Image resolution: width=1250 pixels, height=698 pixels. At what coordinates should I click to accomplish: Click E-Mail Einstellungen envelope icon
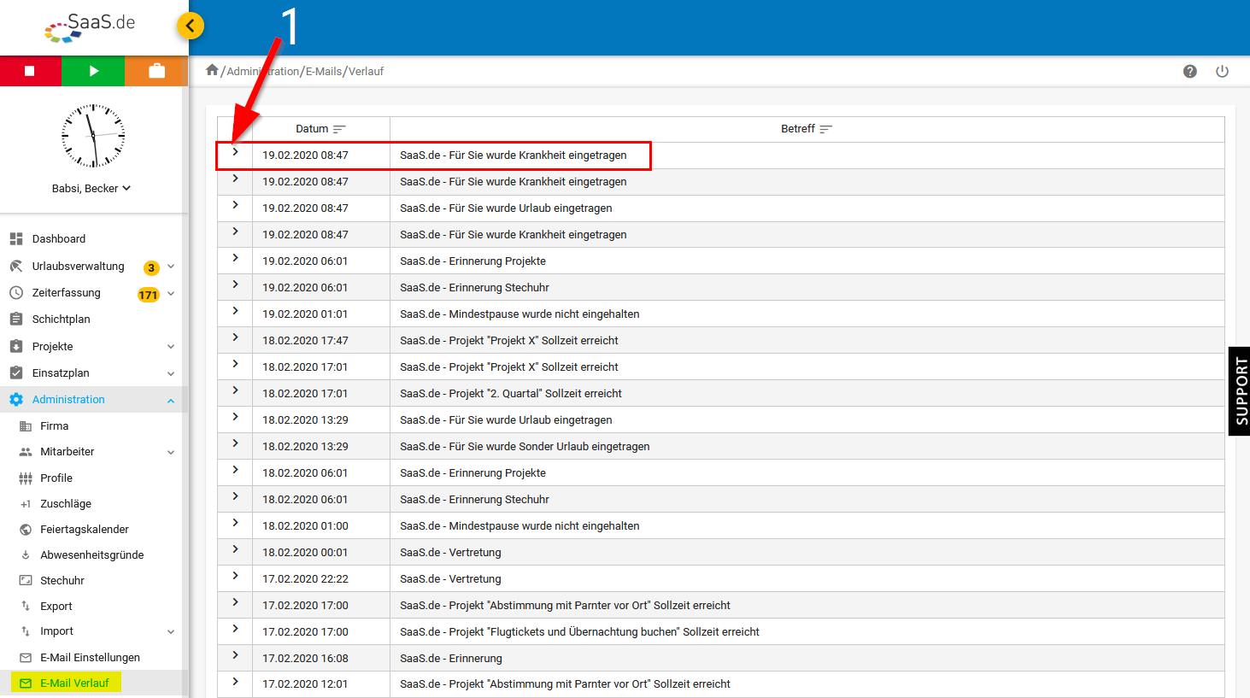click(x=26, y=657)
